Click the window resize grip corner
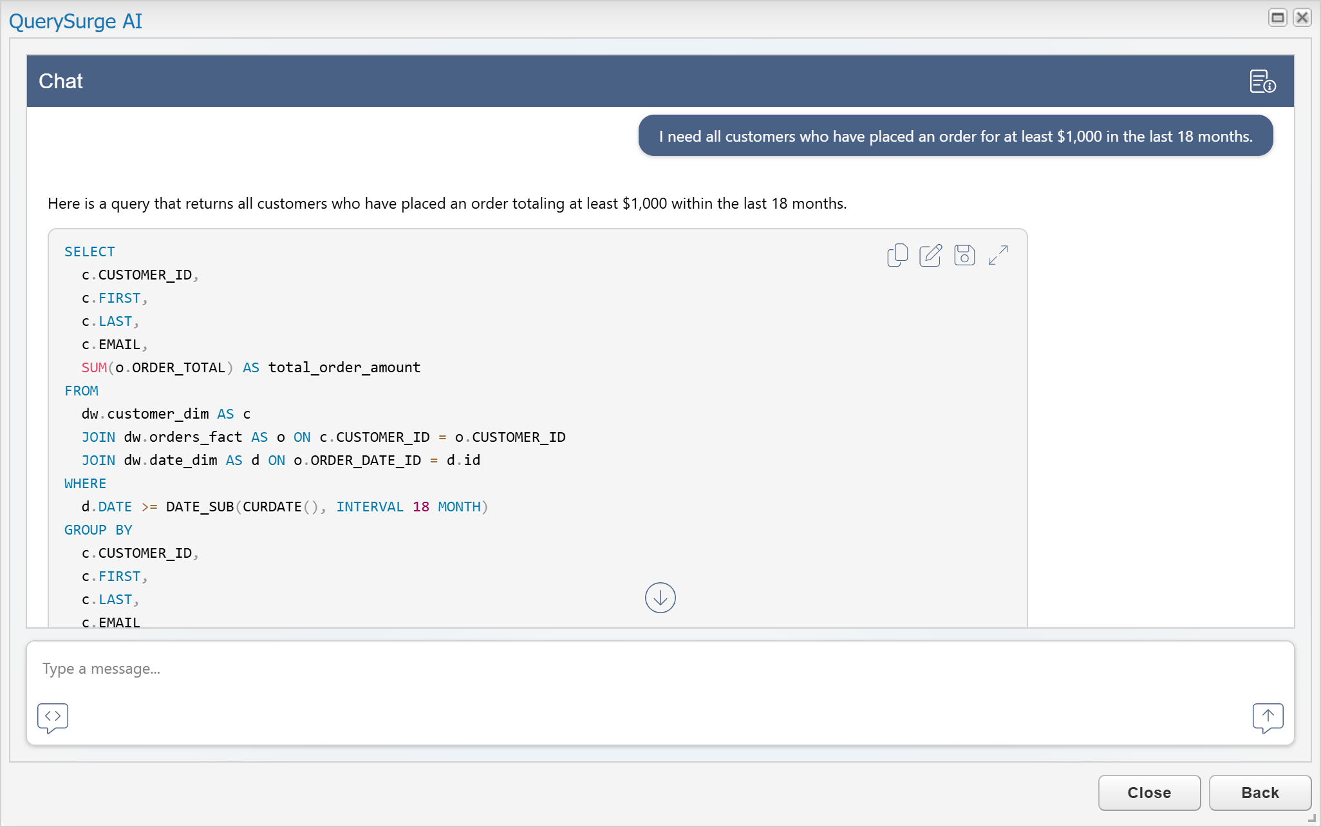The width and height of the screenshot is (1321, 827). (x=1313, y=819)
